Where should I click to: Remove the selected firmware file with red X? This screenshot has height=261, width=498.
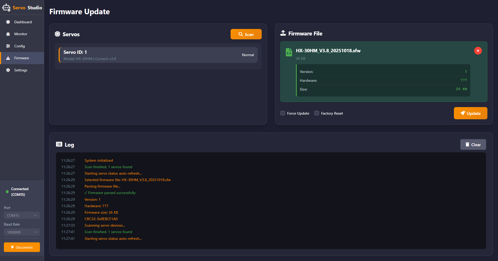478,51
